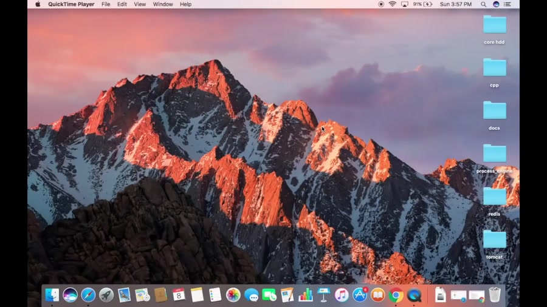Open the Photos app in dock

(x=233, y=295)
